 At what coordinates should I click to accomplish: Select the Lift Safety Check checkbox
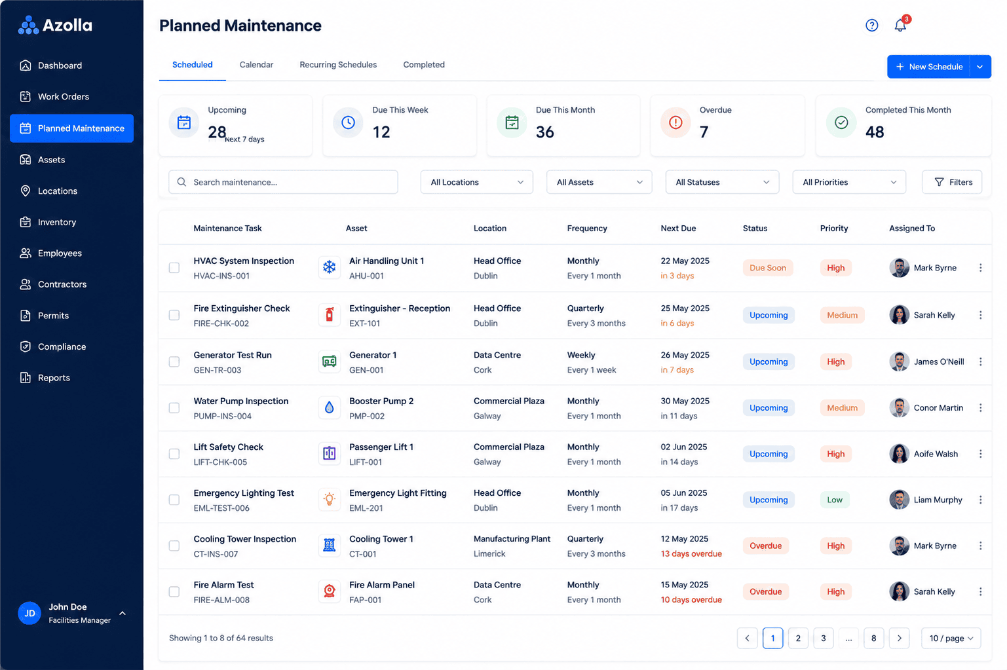point(174,454)
